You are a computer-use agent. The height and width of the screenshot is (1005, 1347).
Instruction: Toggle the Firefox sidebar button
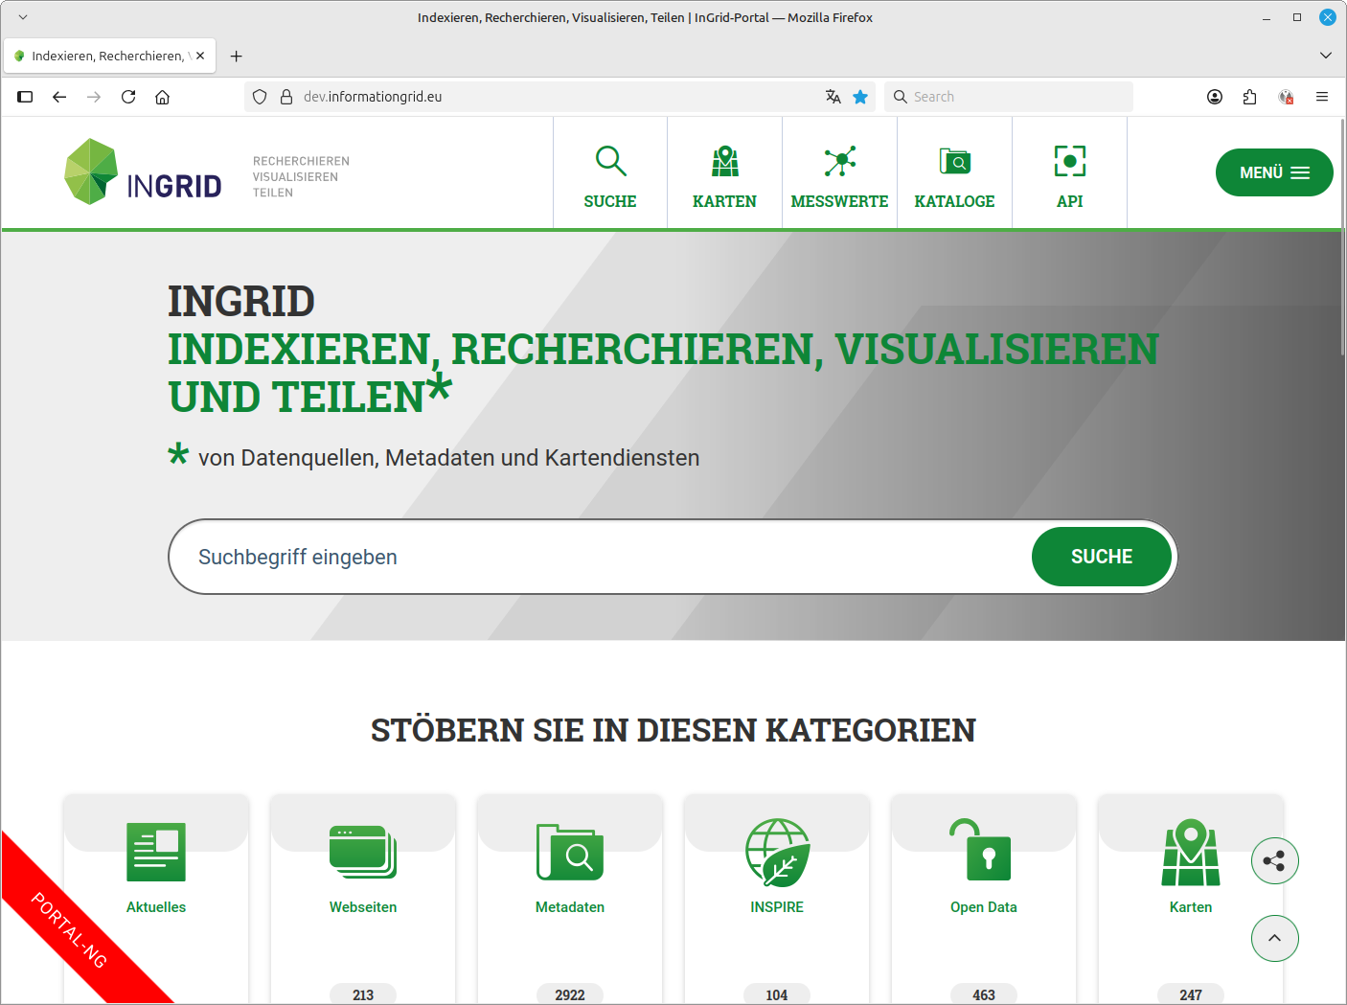(x=26, y=97)
